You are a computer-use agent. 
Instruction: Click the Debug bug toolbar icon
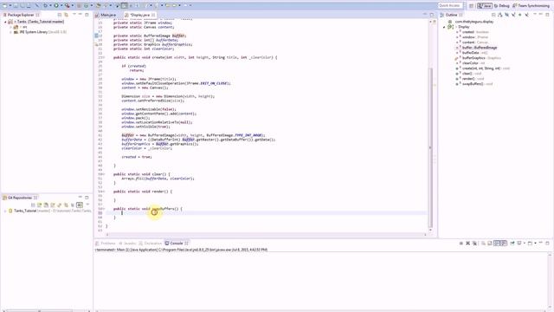coord(45,5)
